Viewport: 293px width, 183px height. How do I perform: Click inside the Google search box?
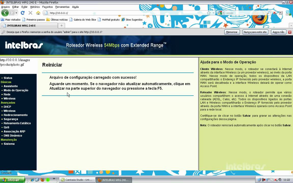point(245,13)
